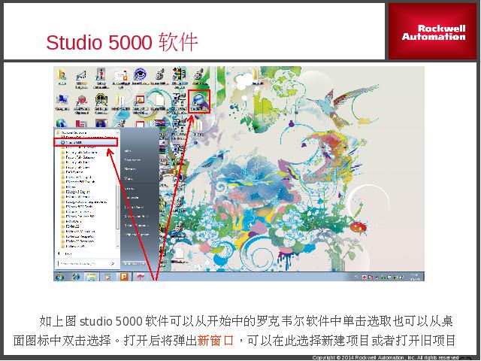Expand the Shut down options arrow
The height and width of the screenshot is (361, 481).
pos(143,264)
